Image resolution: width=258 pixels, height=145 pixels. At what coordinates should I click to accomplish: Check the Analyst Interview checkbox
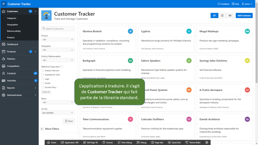coord(43,70)
